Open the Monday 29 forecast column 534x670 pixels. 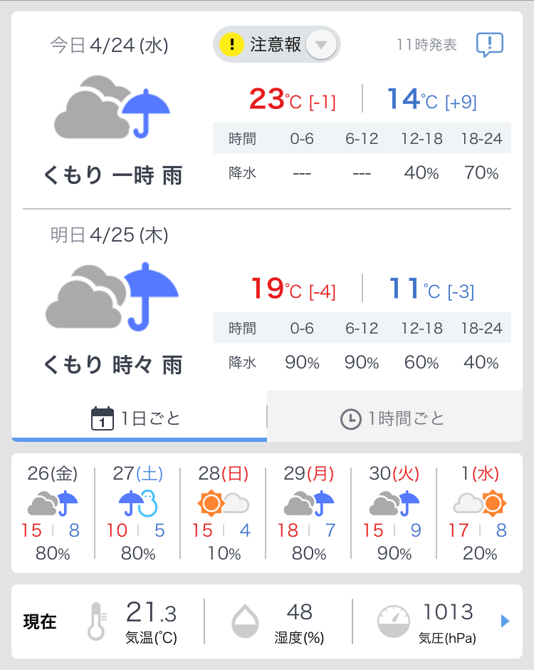click(x=308, y=512)
